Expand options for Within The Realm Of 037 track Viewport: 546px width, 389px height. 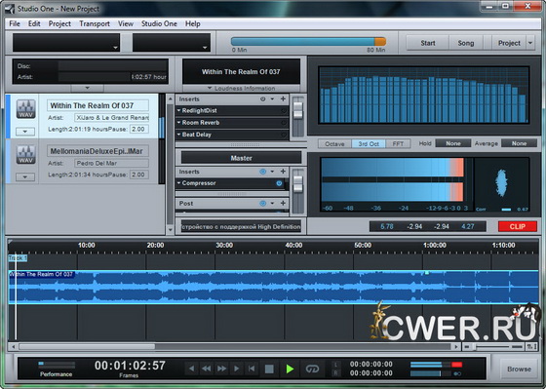(25, 132)
